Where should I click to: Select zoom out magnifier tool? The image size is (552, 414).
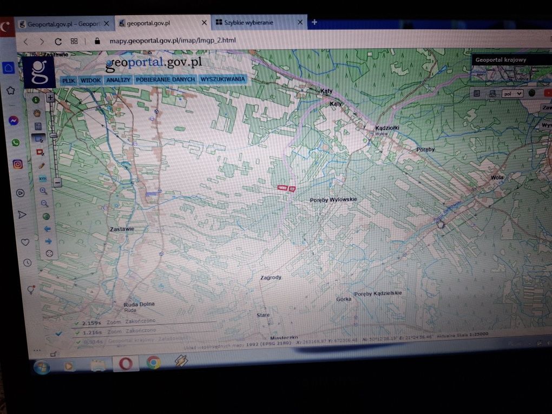point(44,203)
